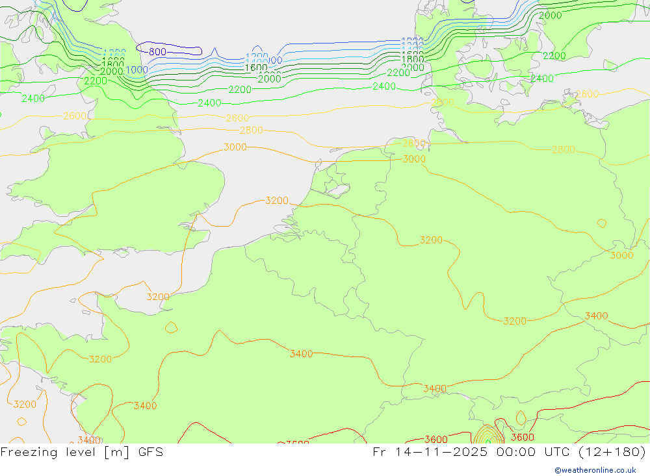The height and width of the screenshot is (476, 650).
Task: Click the blue '1000' label beside the 800 contour
Action: 136,69
